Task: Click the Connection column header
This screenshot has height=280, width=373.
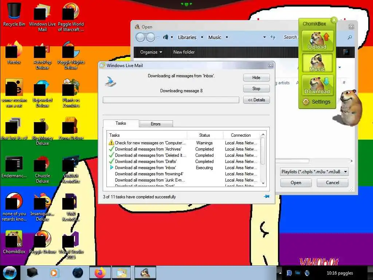Action: coord(241,135)
